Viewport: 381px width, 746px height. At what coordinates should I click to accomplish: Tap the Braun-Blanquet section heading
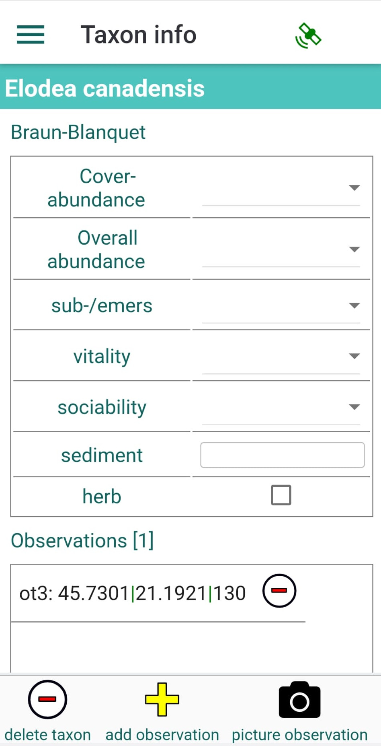78,132
